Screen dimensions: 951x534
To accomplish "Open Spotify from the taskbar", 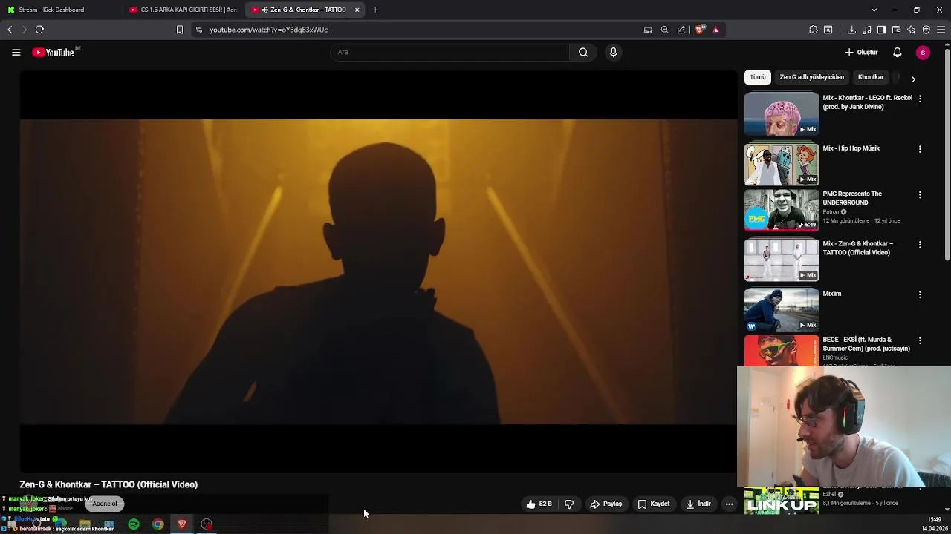I will pyautogui.click(x=134, y=524).
